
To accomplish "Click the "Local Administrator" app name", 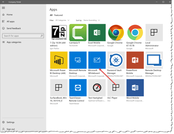I will coord(152,44).
